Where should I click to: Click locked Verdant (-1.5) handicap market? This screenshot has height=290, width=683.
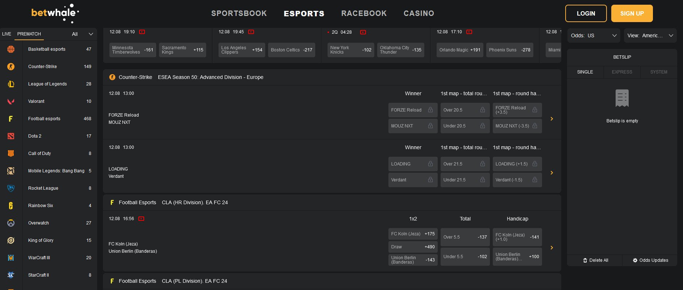(x=517, y=180)
